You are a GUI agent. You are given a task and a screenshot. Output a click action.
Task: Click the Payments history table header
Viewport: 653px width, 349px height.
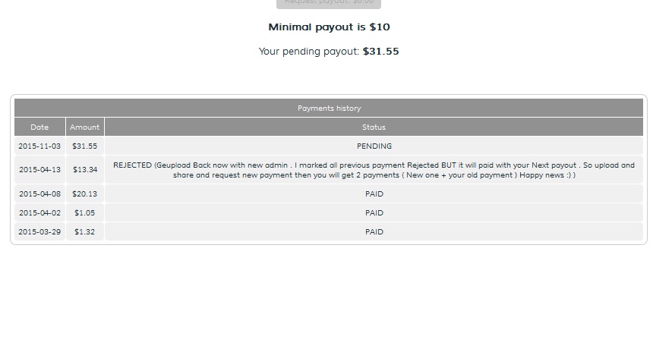329,108
